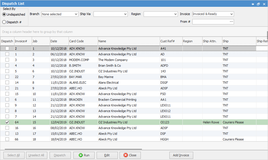Choose the Dispatch # radio option
The image size is (268, 160).
coord(4,22)
